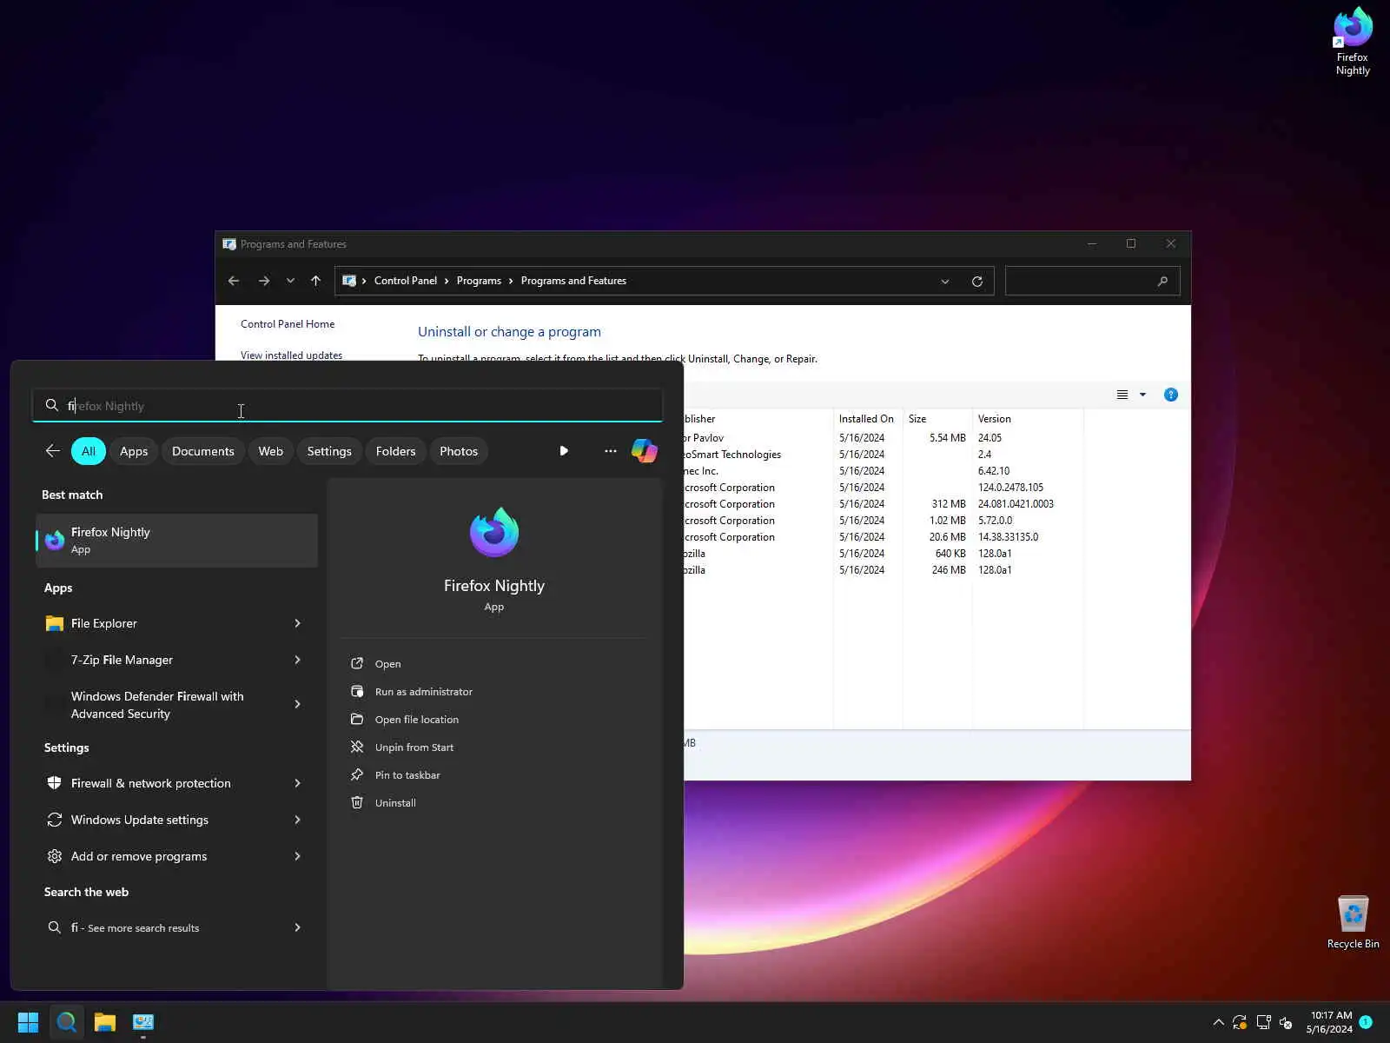Expand 7-Zip File Manager options chevron
The height and width of the screenshot is (1043, 1390).
[297, 660]
